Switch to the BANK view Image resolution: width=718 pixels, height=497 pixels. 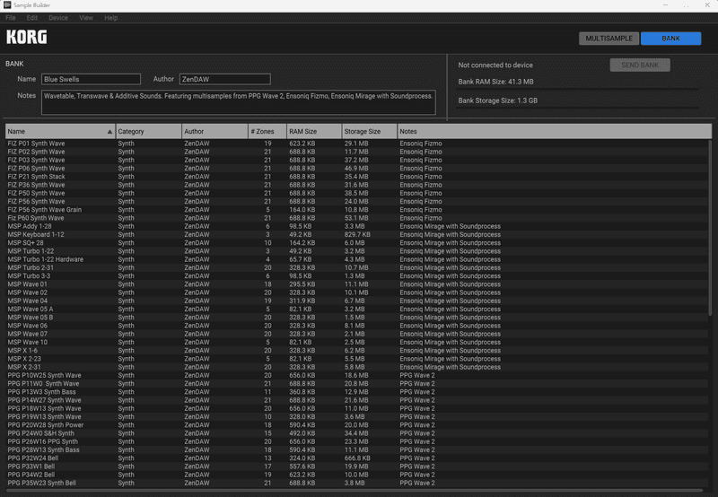670,39
